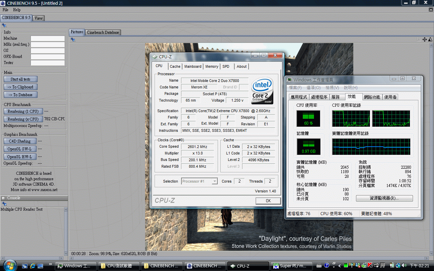
Task: Open the 選項(O) menu in Task Manager
Action: [x=314, y=88]
